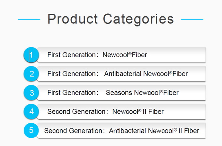
Task: Click 'Second Generation' label in row 5
Action: coord(73,131)
